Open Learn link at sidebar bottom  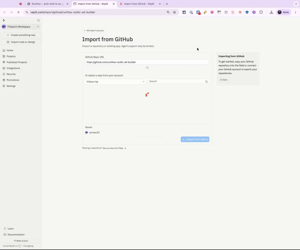click(x=10, y=228)
